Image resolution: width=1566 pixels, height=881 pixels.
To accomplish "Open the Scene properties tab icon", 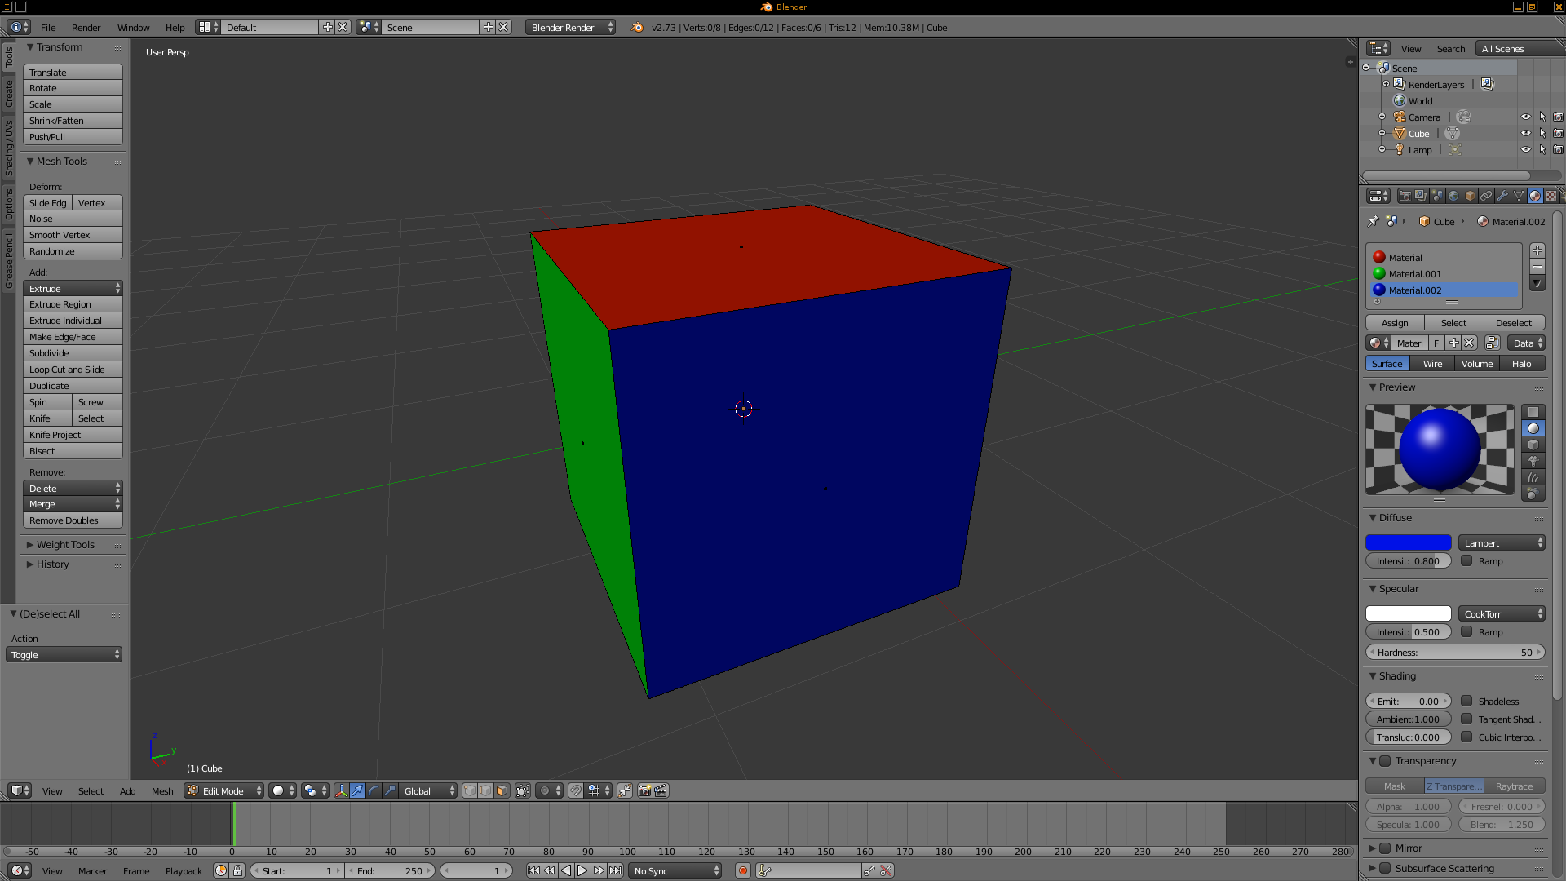I will pyautogui.click(x=1437, y=196).
